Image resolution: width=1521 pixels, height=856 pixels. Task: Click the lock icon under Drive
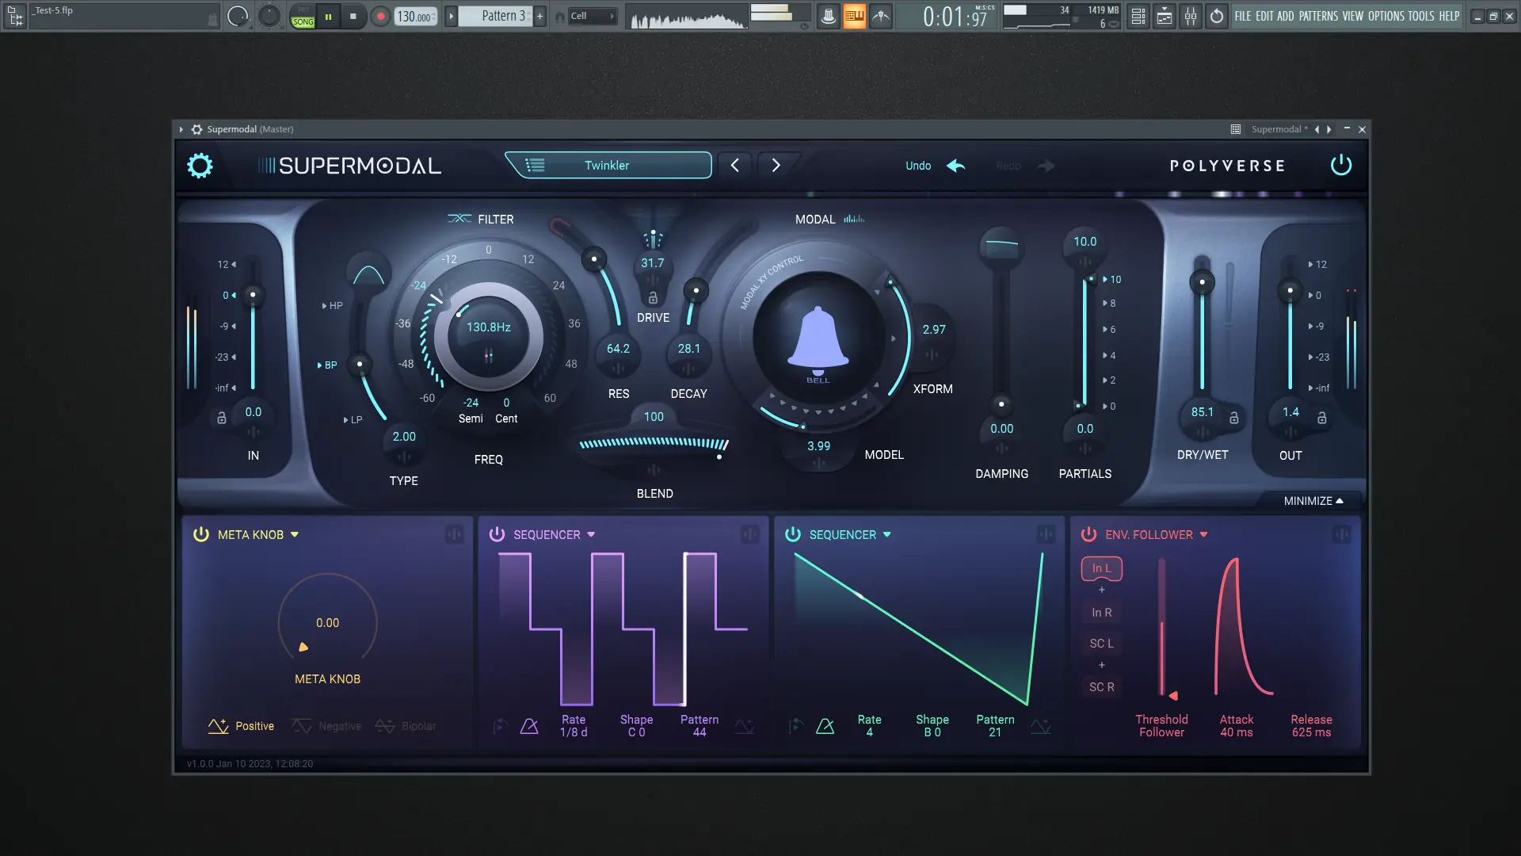tap(653, 298)
